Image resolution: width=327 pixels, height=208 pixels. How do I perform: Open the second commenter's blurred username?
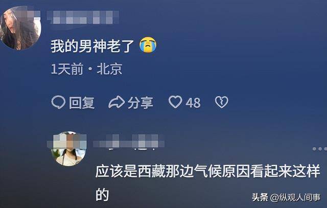[129, 141]
